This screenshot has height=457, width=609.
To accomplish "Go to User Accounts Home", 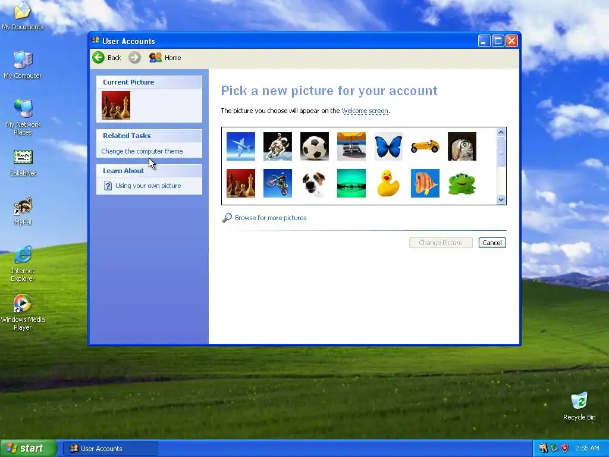I will (x=165, y=58).
